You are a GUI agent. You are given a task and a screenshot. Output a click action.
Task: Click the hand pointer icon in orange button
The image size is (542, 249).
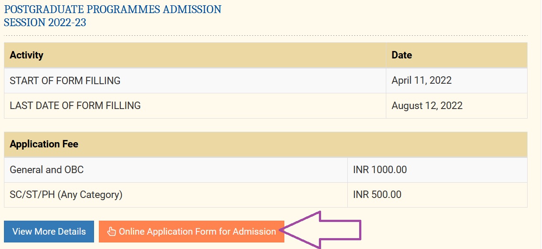(112, 232)
